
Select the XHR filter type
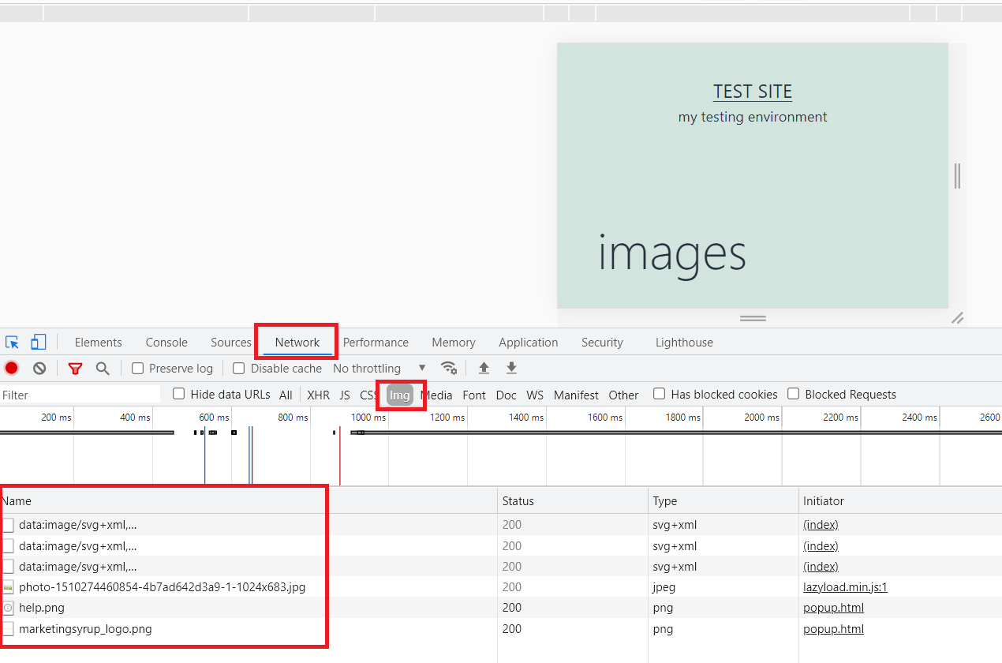click(318, 395)
